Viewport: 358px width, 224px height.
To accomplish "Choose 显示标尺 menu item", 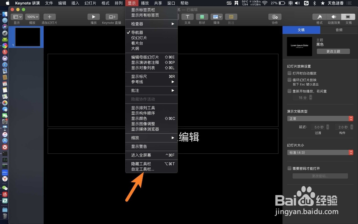I will (151, 77).
